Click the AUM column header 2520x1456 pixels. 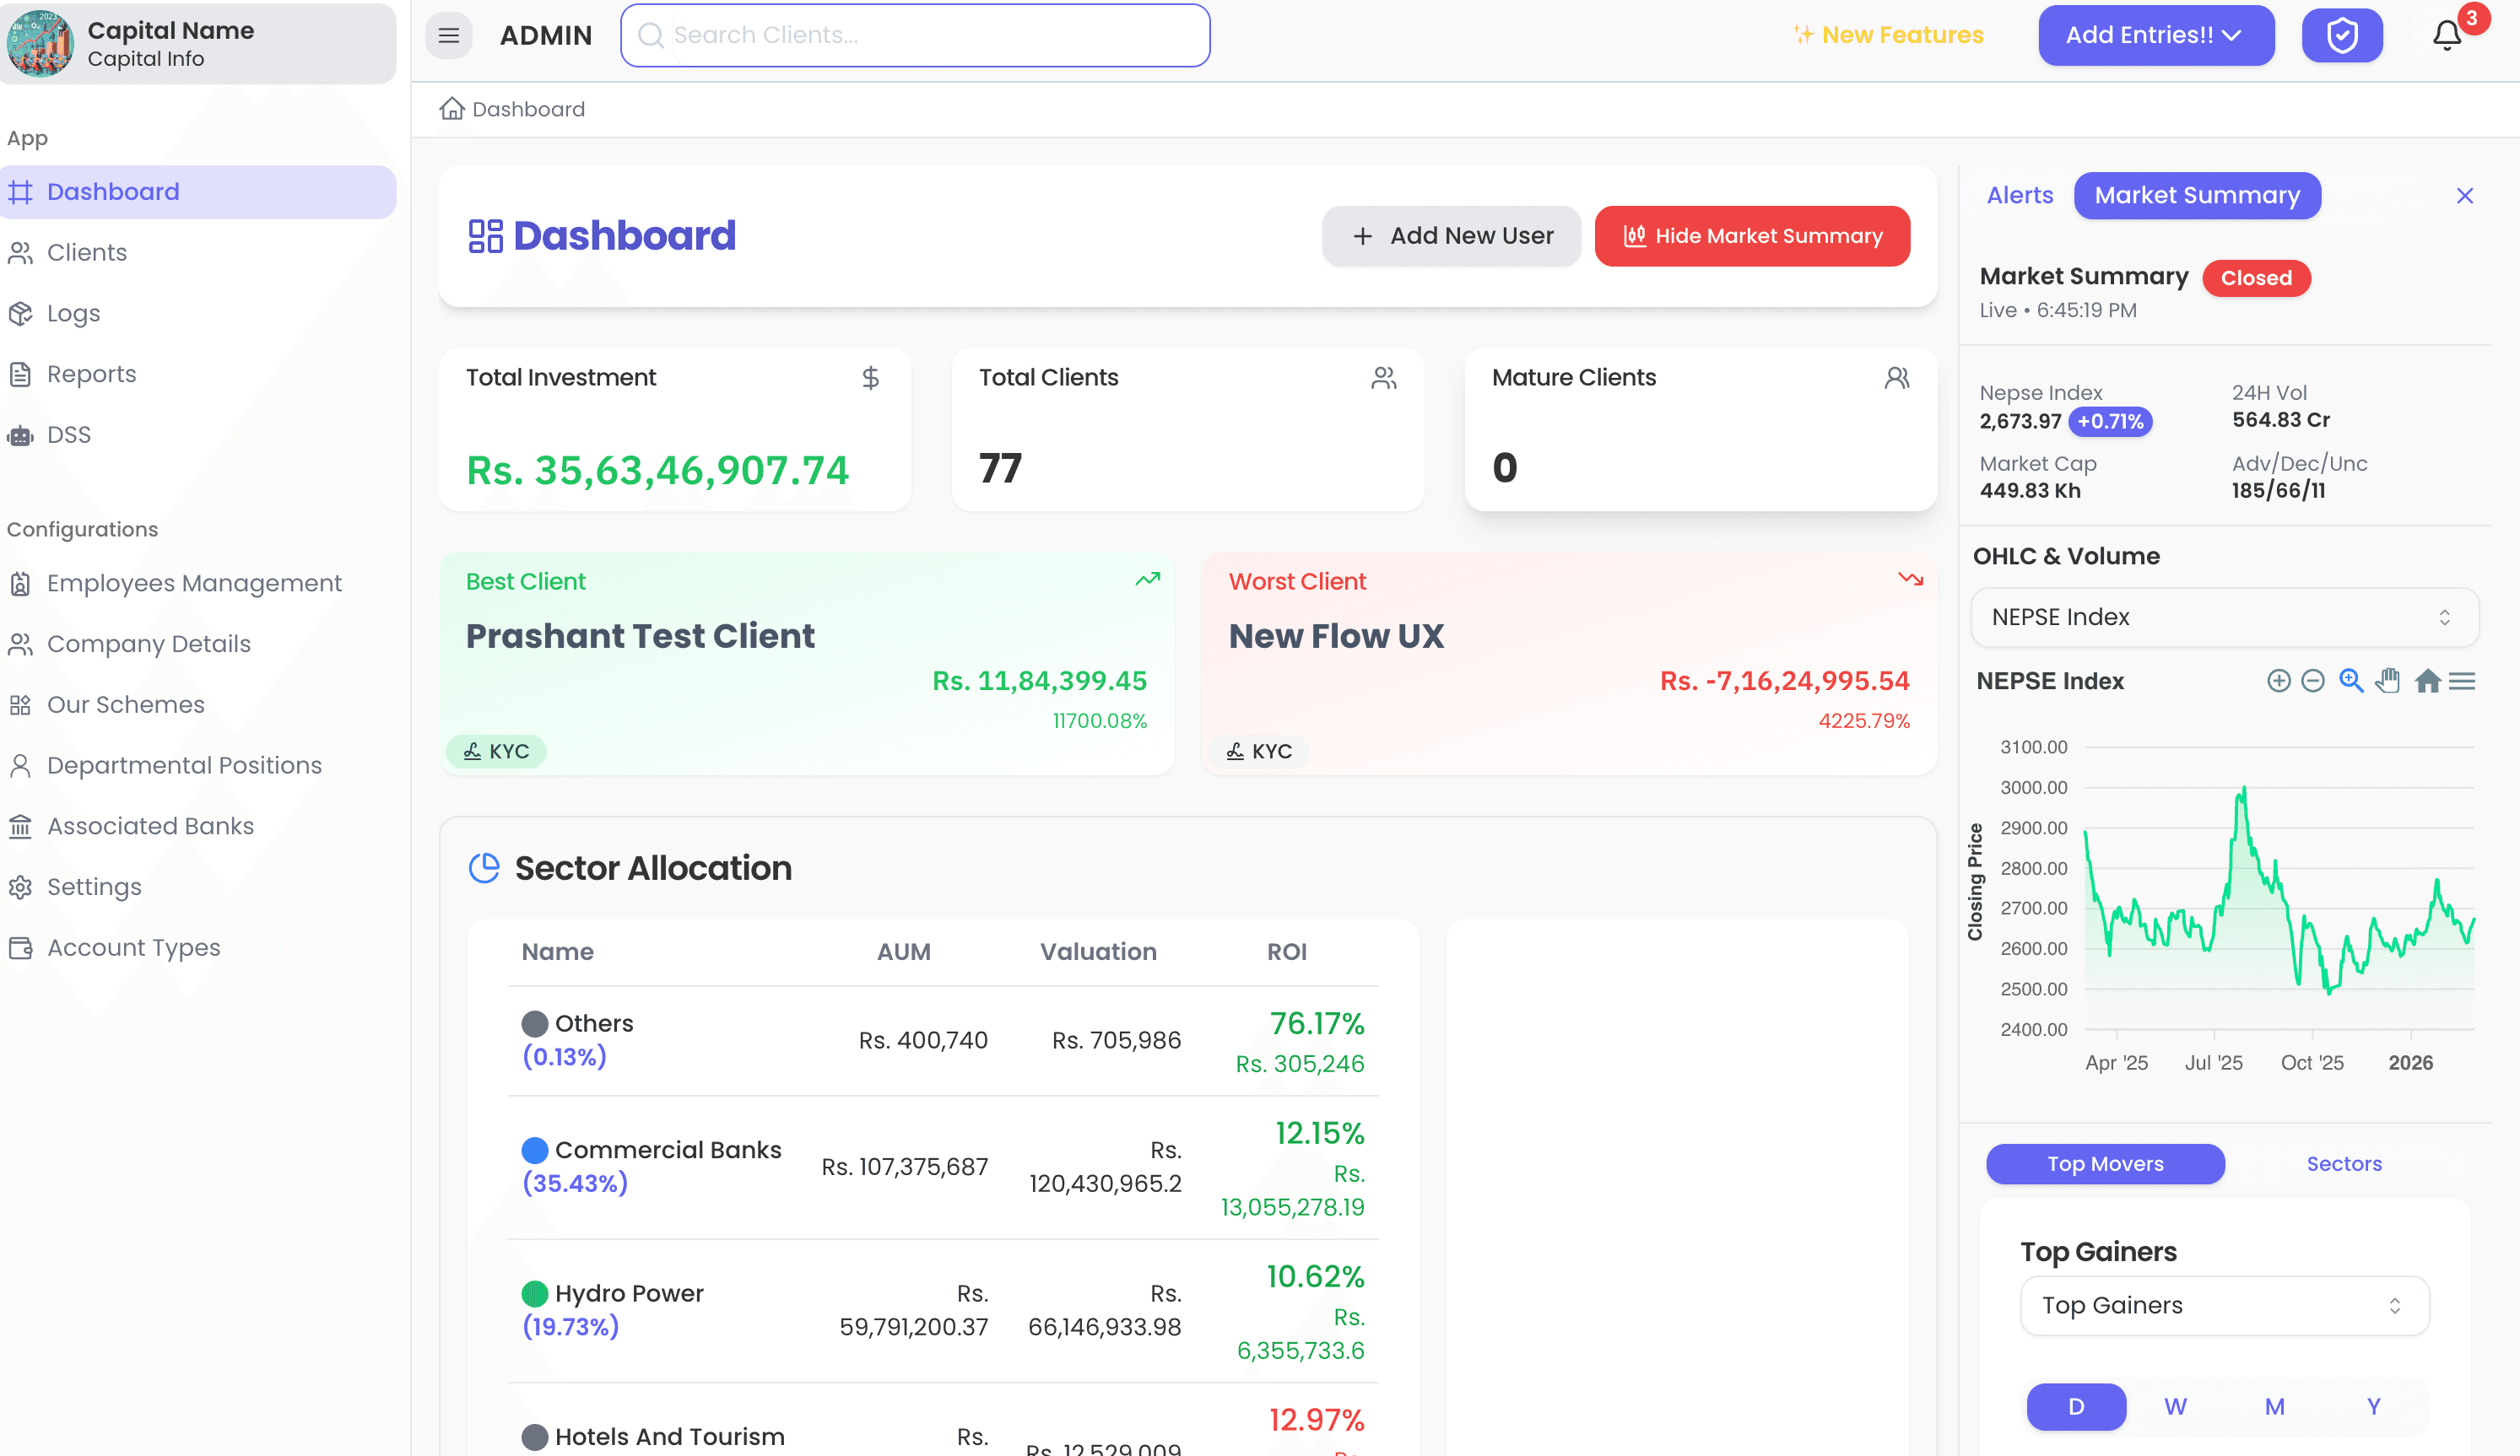tap(903, 952)
